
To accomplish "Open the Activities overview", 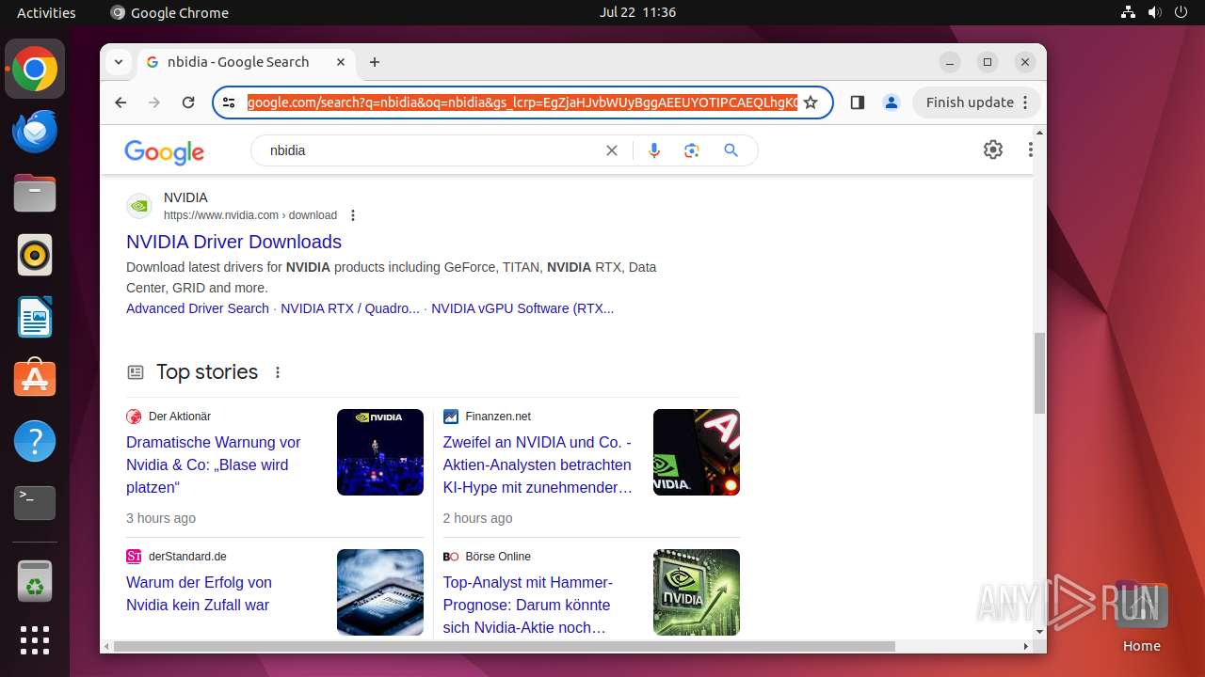I will click(46, 12).
